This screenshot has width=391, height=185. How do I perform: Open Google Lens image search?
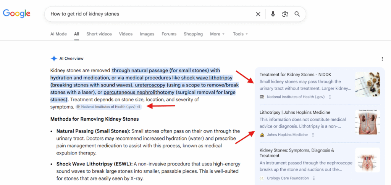[x=285, y=14]
